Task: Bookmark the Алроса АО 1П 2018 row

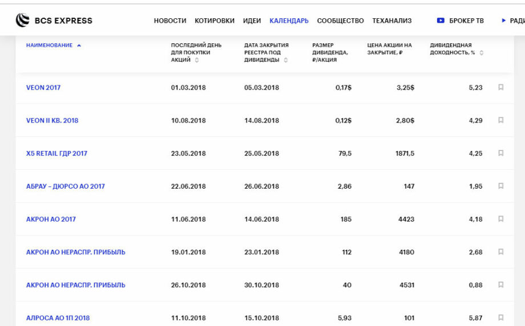Action: coord(500,317)
